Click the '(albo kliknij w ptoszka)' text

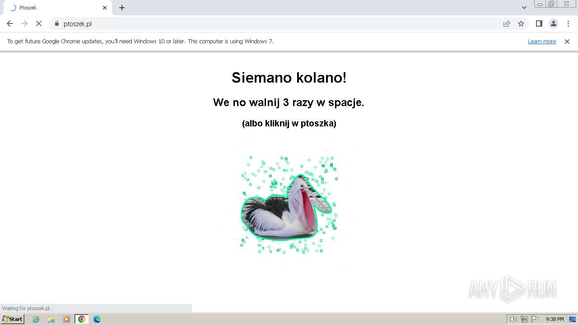coord(289,123)
